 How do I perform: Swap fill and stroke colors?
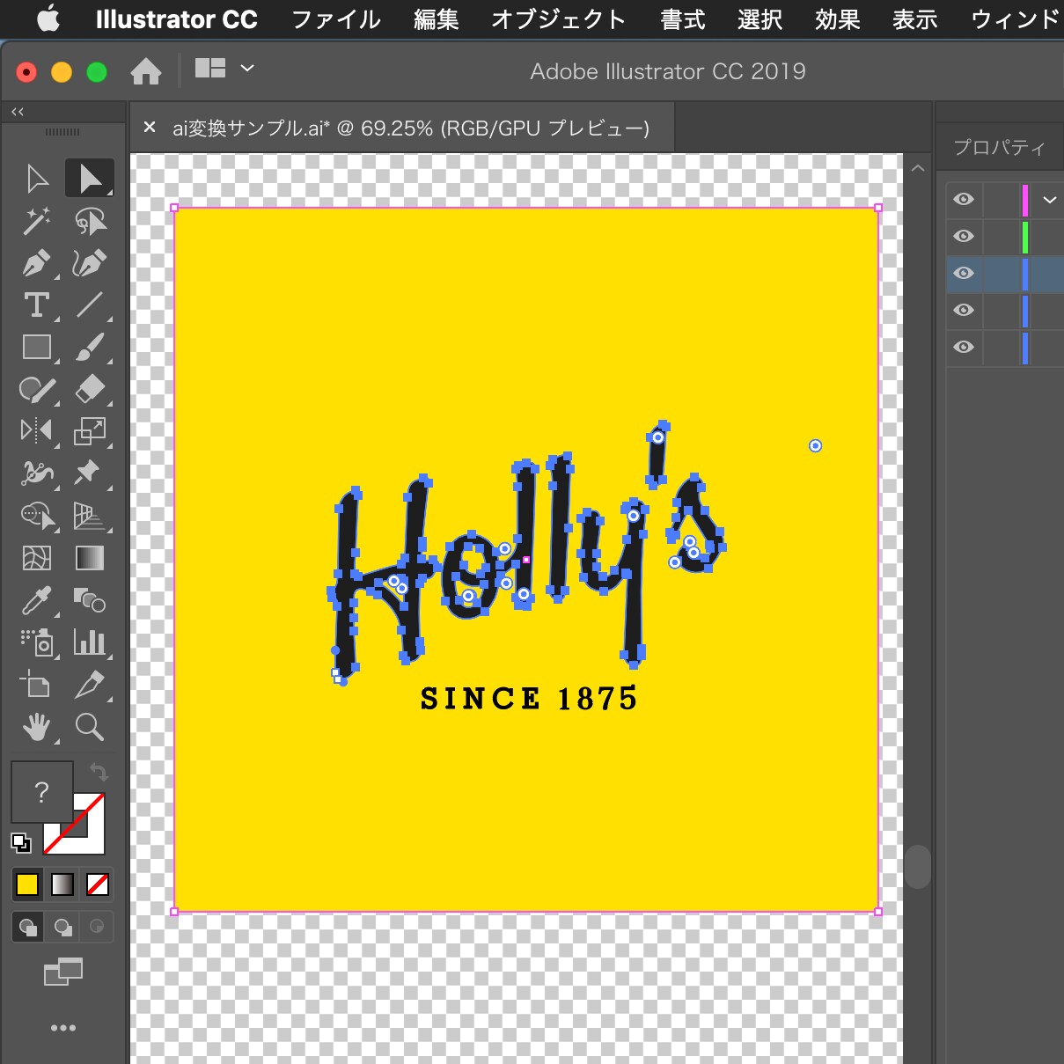[x=99, y=773]
